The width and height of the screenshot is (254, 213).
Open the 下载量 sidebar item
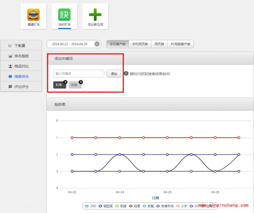tap(21, 46)
